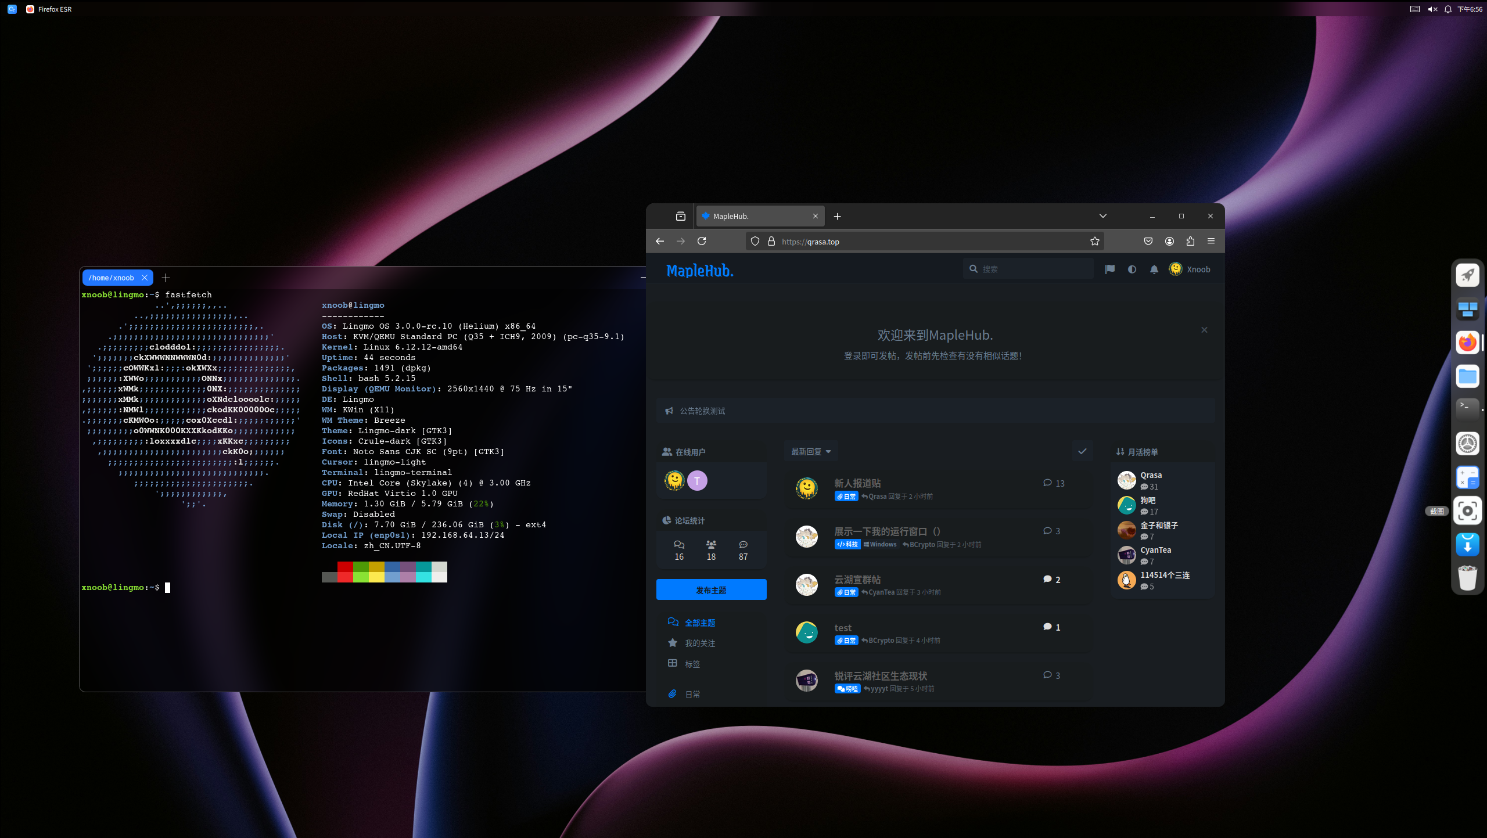Open the Xnoob user menu
Screen dimensions: 1487x838
[x=1190, y=269]
